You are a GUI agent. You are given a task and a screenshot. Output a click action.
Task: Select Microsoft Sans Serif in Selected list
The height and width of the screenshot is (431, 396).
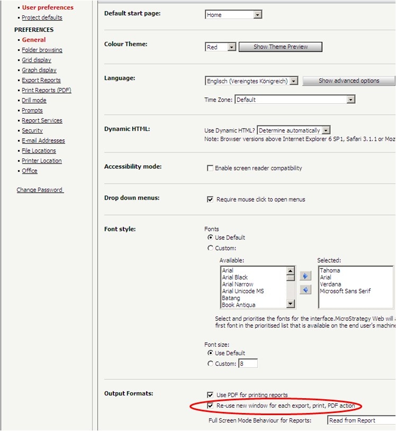click(x=345, y=291)
